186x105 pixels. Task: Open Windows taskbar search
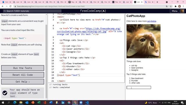(9, 102)
